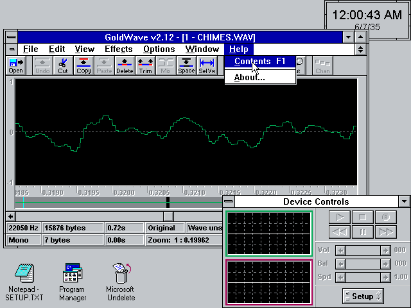The image size is (411, 308).
Task: Choose About... in the Help menu
Action: click(249, 78)
